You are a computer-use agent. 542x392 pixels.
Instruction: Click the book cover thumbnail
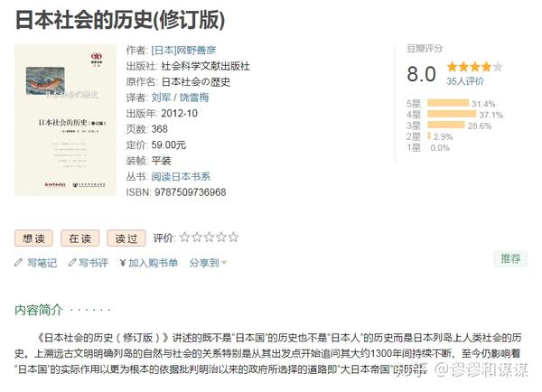[66, 120]
